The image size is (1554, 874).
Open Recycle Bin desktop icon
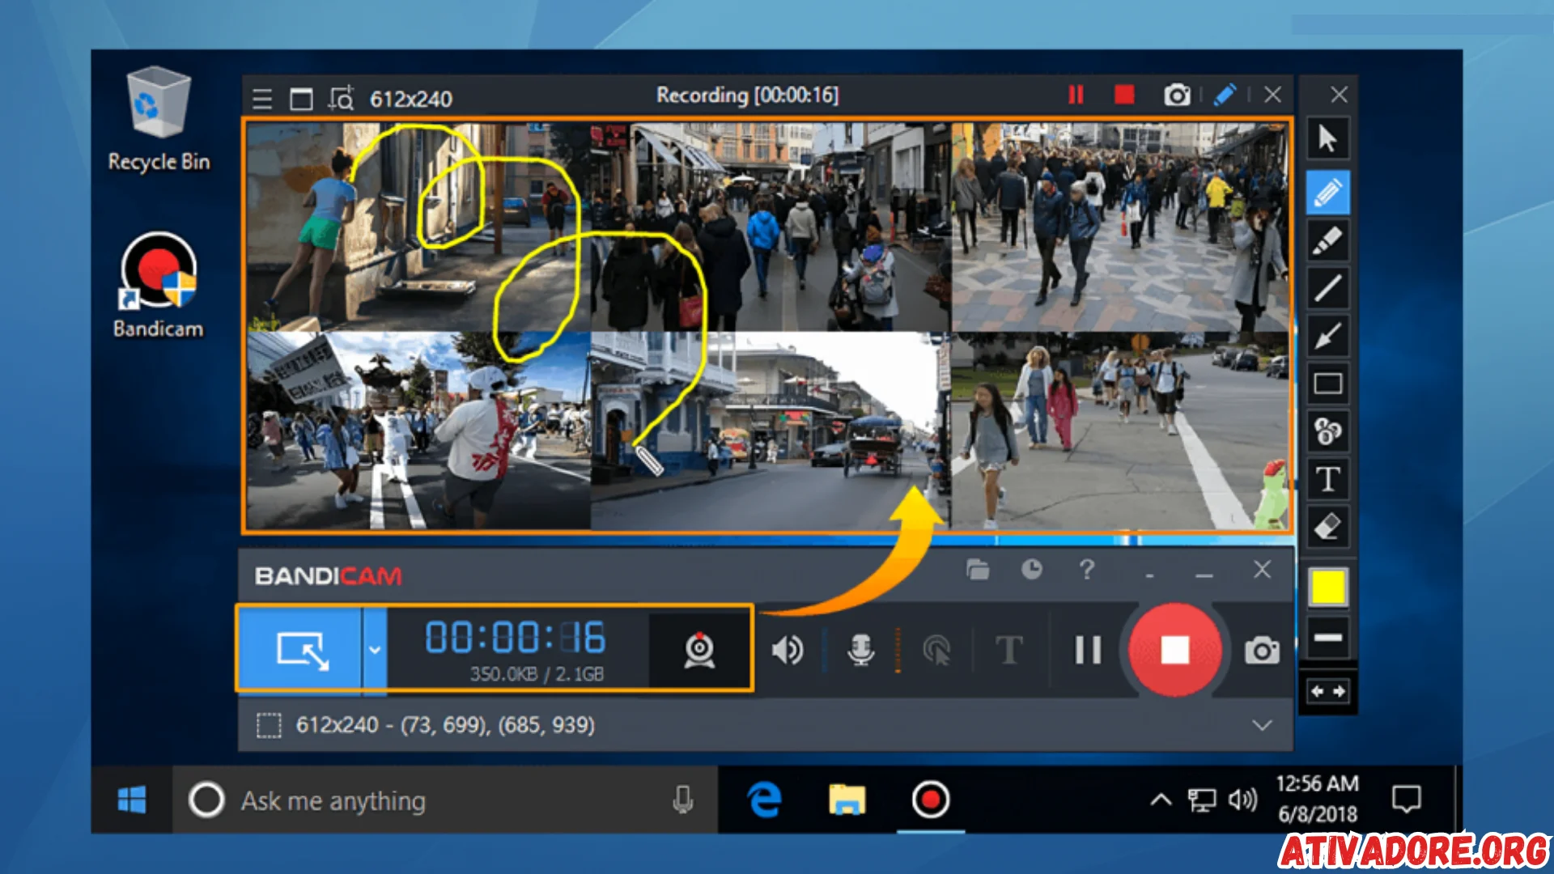point(159,120)
